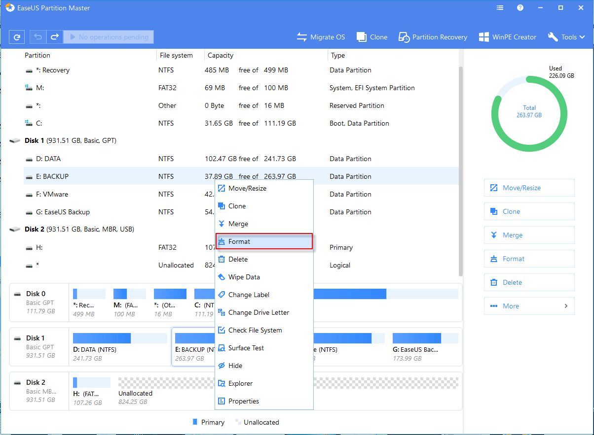
Task: Click the Disk 2 label in disk map
Action: coord(36,382)
